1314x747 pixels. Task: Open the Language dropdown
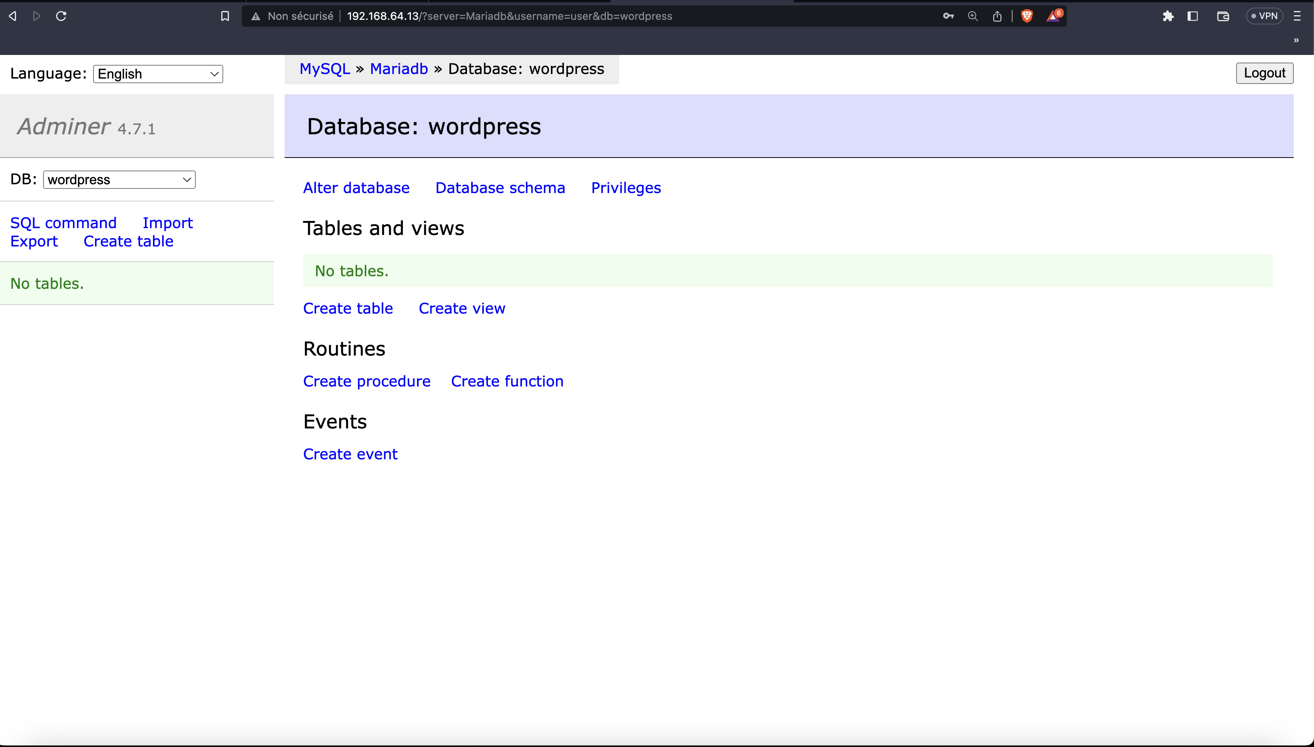158,74
